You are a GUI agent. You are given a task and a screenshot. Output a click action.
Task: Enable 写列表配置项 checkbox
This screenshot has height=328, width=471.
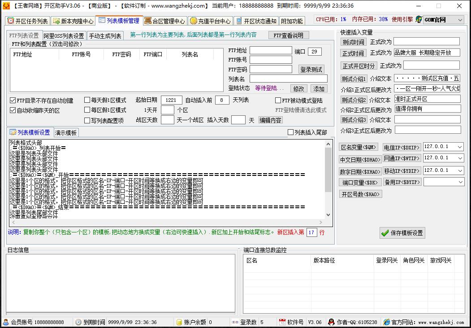click(x=87, y=121)
